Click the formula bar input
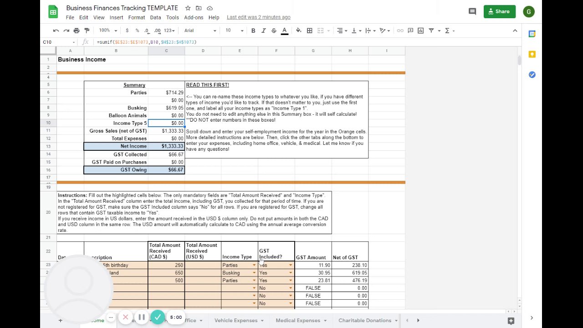This screenshot has width=583, height=328. (301, 42)
